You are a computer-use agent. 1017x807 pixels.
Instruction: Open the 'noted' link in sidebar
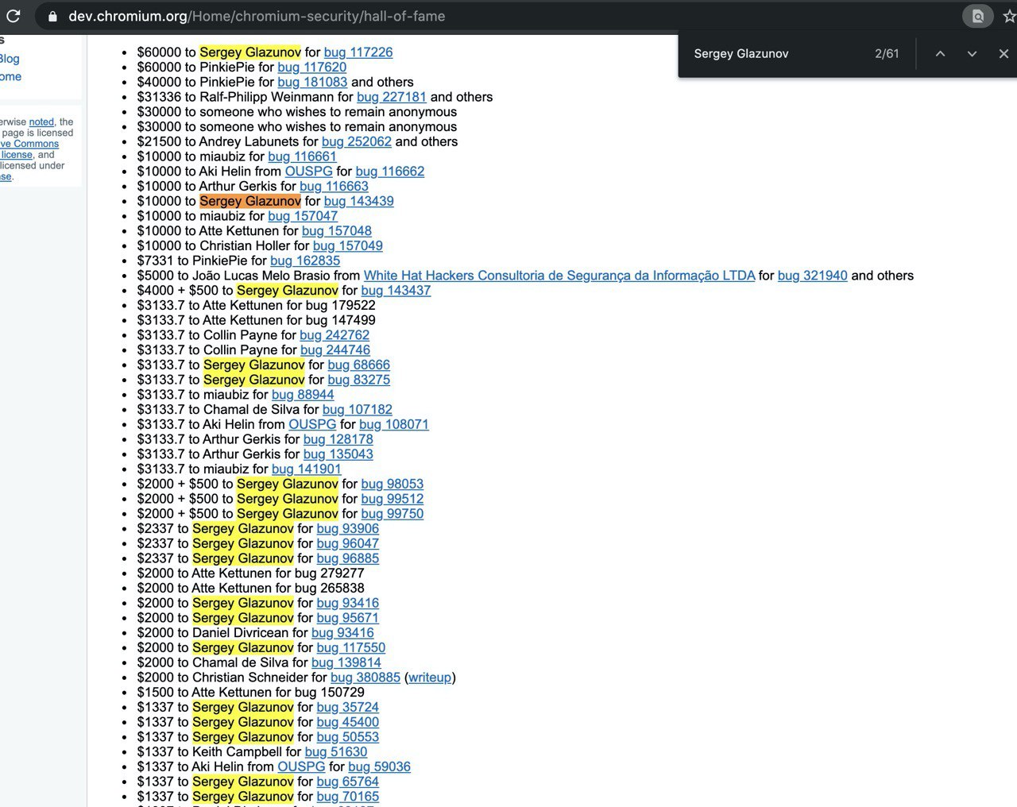[x=41, y=122]
